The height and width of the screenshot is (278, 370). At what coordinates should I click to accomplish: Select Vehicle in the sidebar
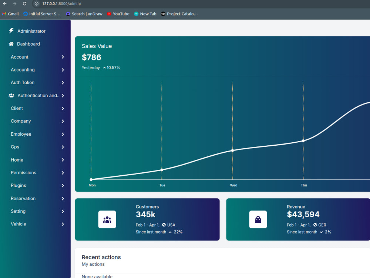point(18,224)
